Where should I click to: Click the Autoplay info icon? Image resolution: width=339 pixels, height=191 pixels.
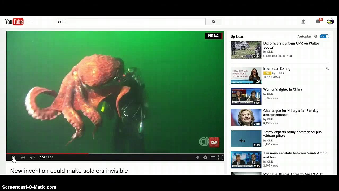tap(316, 37)
